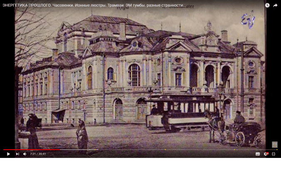
Task: Add video to Watch Later
Action: click(267, 5)
